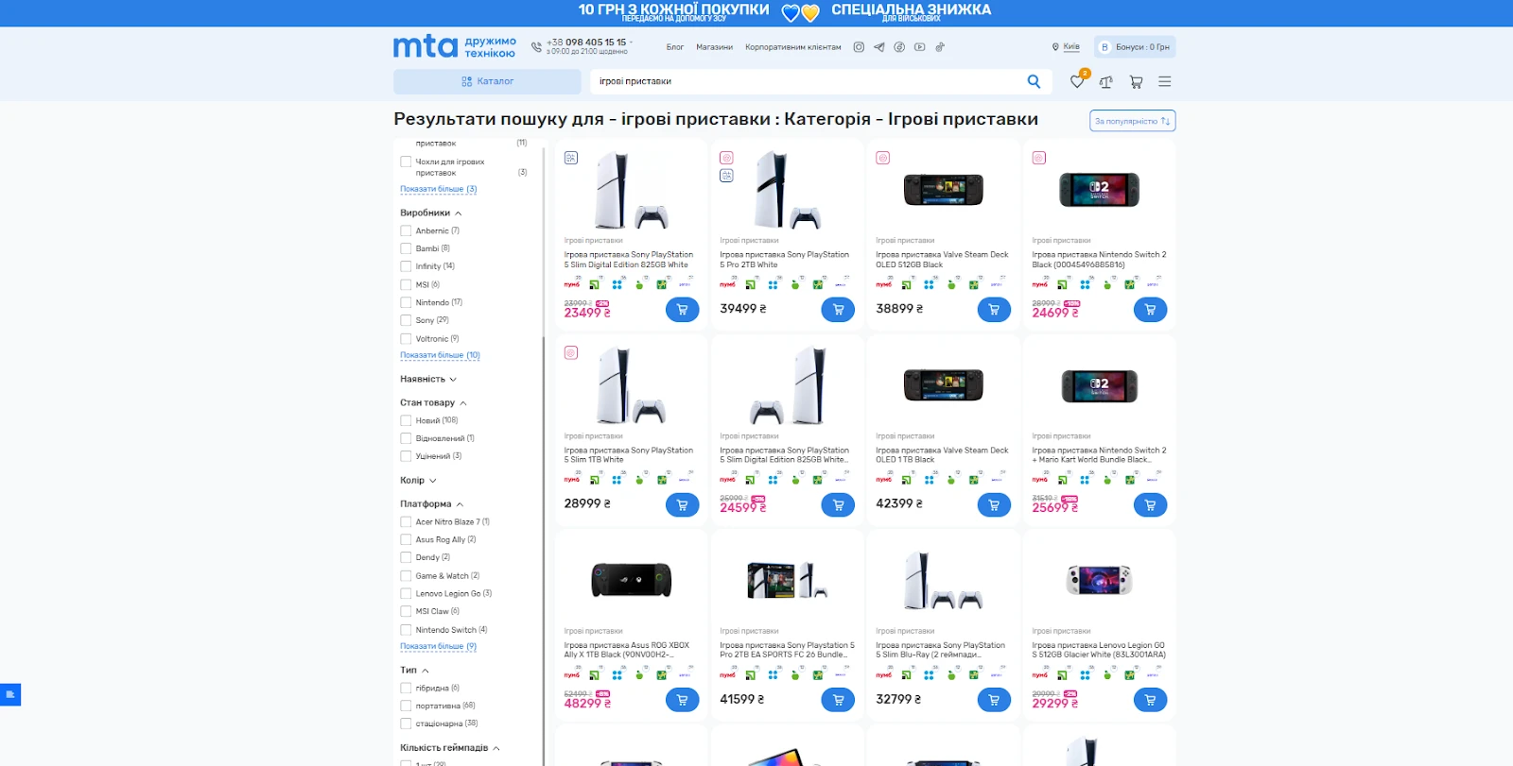Viewport: 1513px width, 766px height.
Task: Click the search magnifier icon
Action: point(1034,81)
